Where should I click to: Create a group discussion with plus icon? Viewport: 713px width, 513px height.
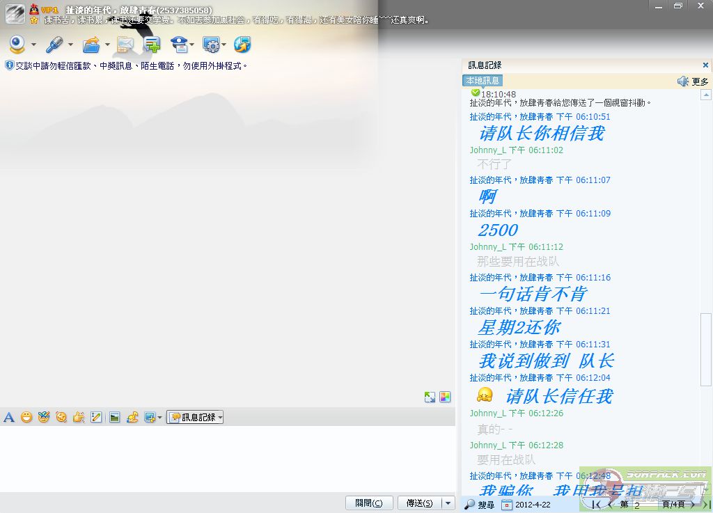pyautogui.click(x=152, y=45)
